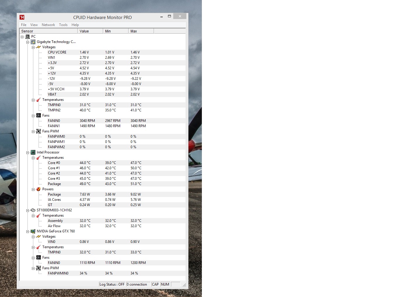Click the Sensor column header
This screenshot has width=409, height=297.
tap(48, 31)
